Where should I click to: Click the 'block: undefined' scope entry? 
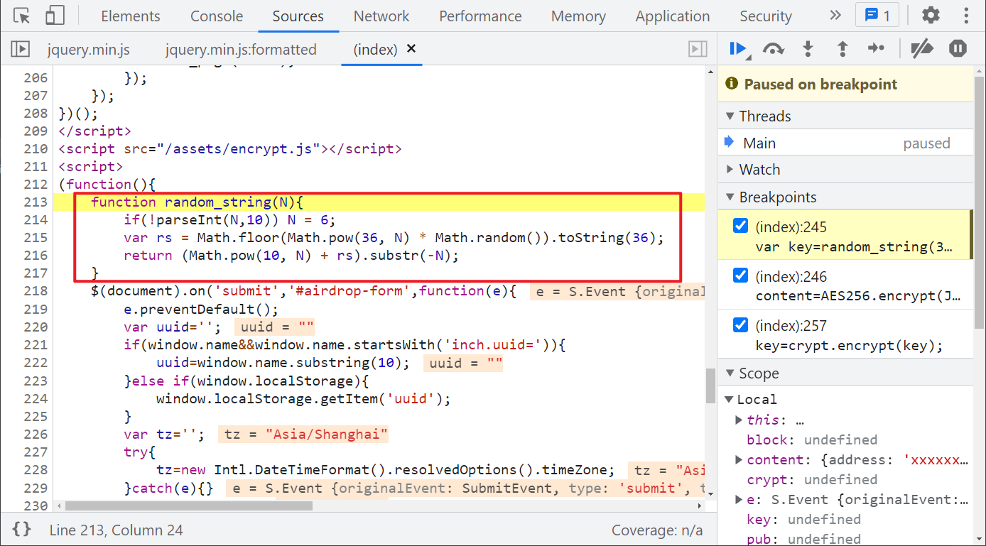tap(812, 439)
